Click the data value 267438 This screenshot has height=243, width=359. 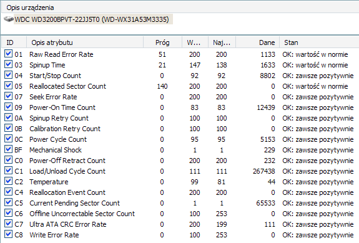click(263, 171)
